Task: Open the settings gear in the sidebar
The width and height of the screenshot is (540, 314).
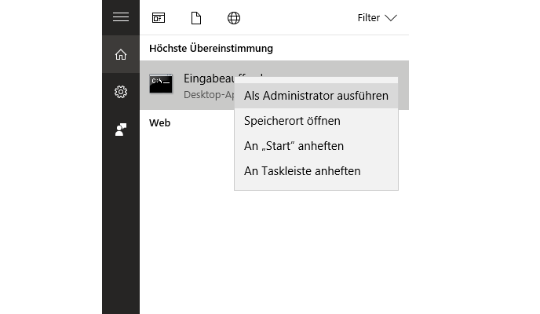Action: (120, 92)
